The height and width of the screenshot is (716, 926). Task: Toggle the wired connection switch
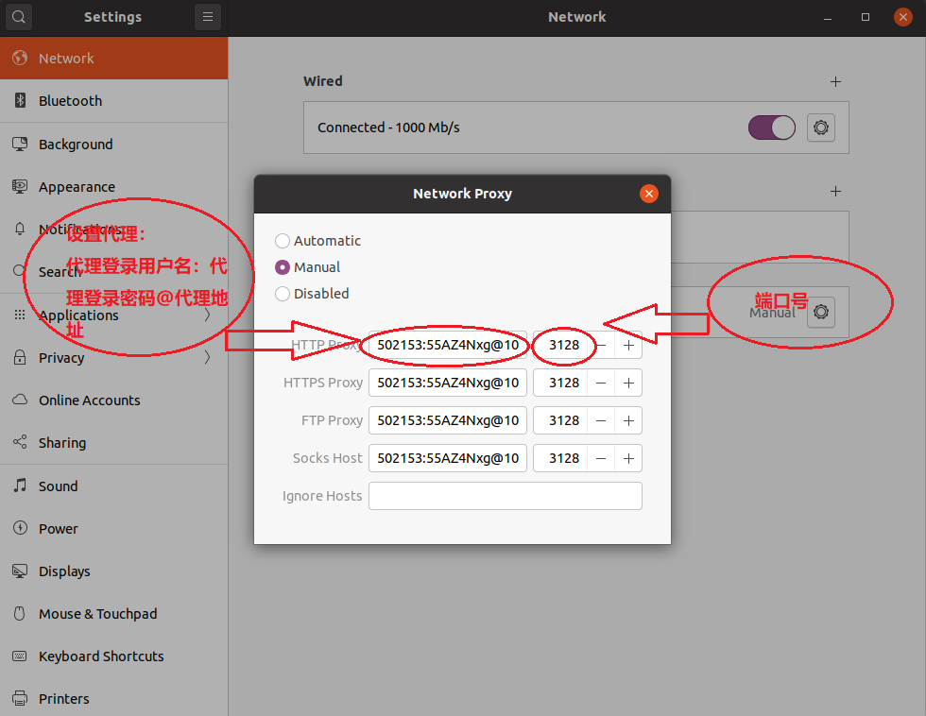772,128
